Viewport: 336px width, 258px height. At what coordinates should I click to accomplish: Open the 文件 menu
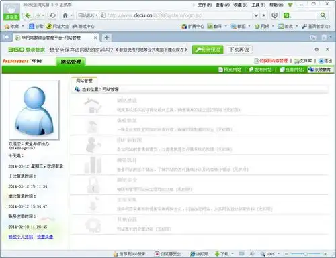coord(204,5)
